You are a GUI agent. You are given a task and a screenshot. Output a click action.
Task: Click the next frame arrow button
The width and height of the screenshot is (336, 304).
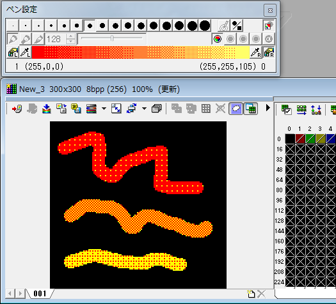coord(20,294)
